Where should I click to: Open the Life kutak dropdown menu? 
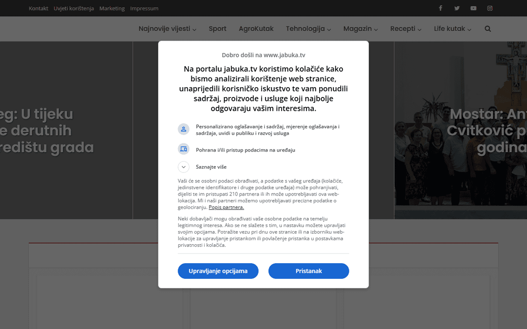pos(452,29)
